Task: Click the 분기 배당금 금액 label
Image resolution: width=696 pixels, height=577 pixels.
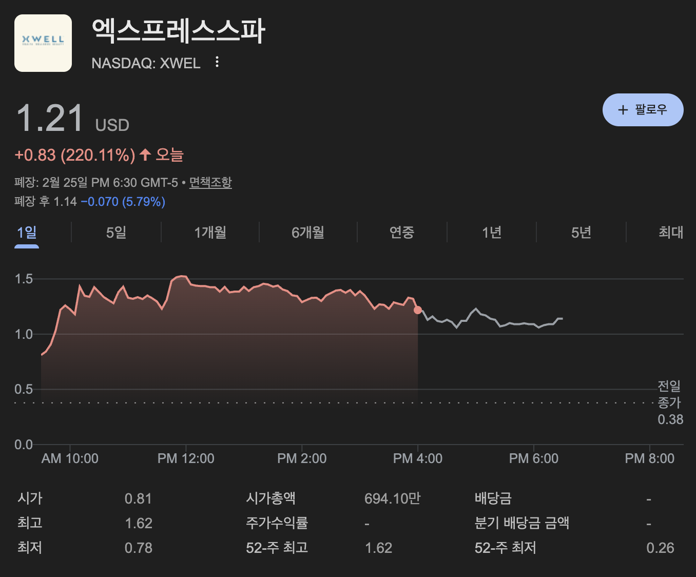Action: click(522, 523)
